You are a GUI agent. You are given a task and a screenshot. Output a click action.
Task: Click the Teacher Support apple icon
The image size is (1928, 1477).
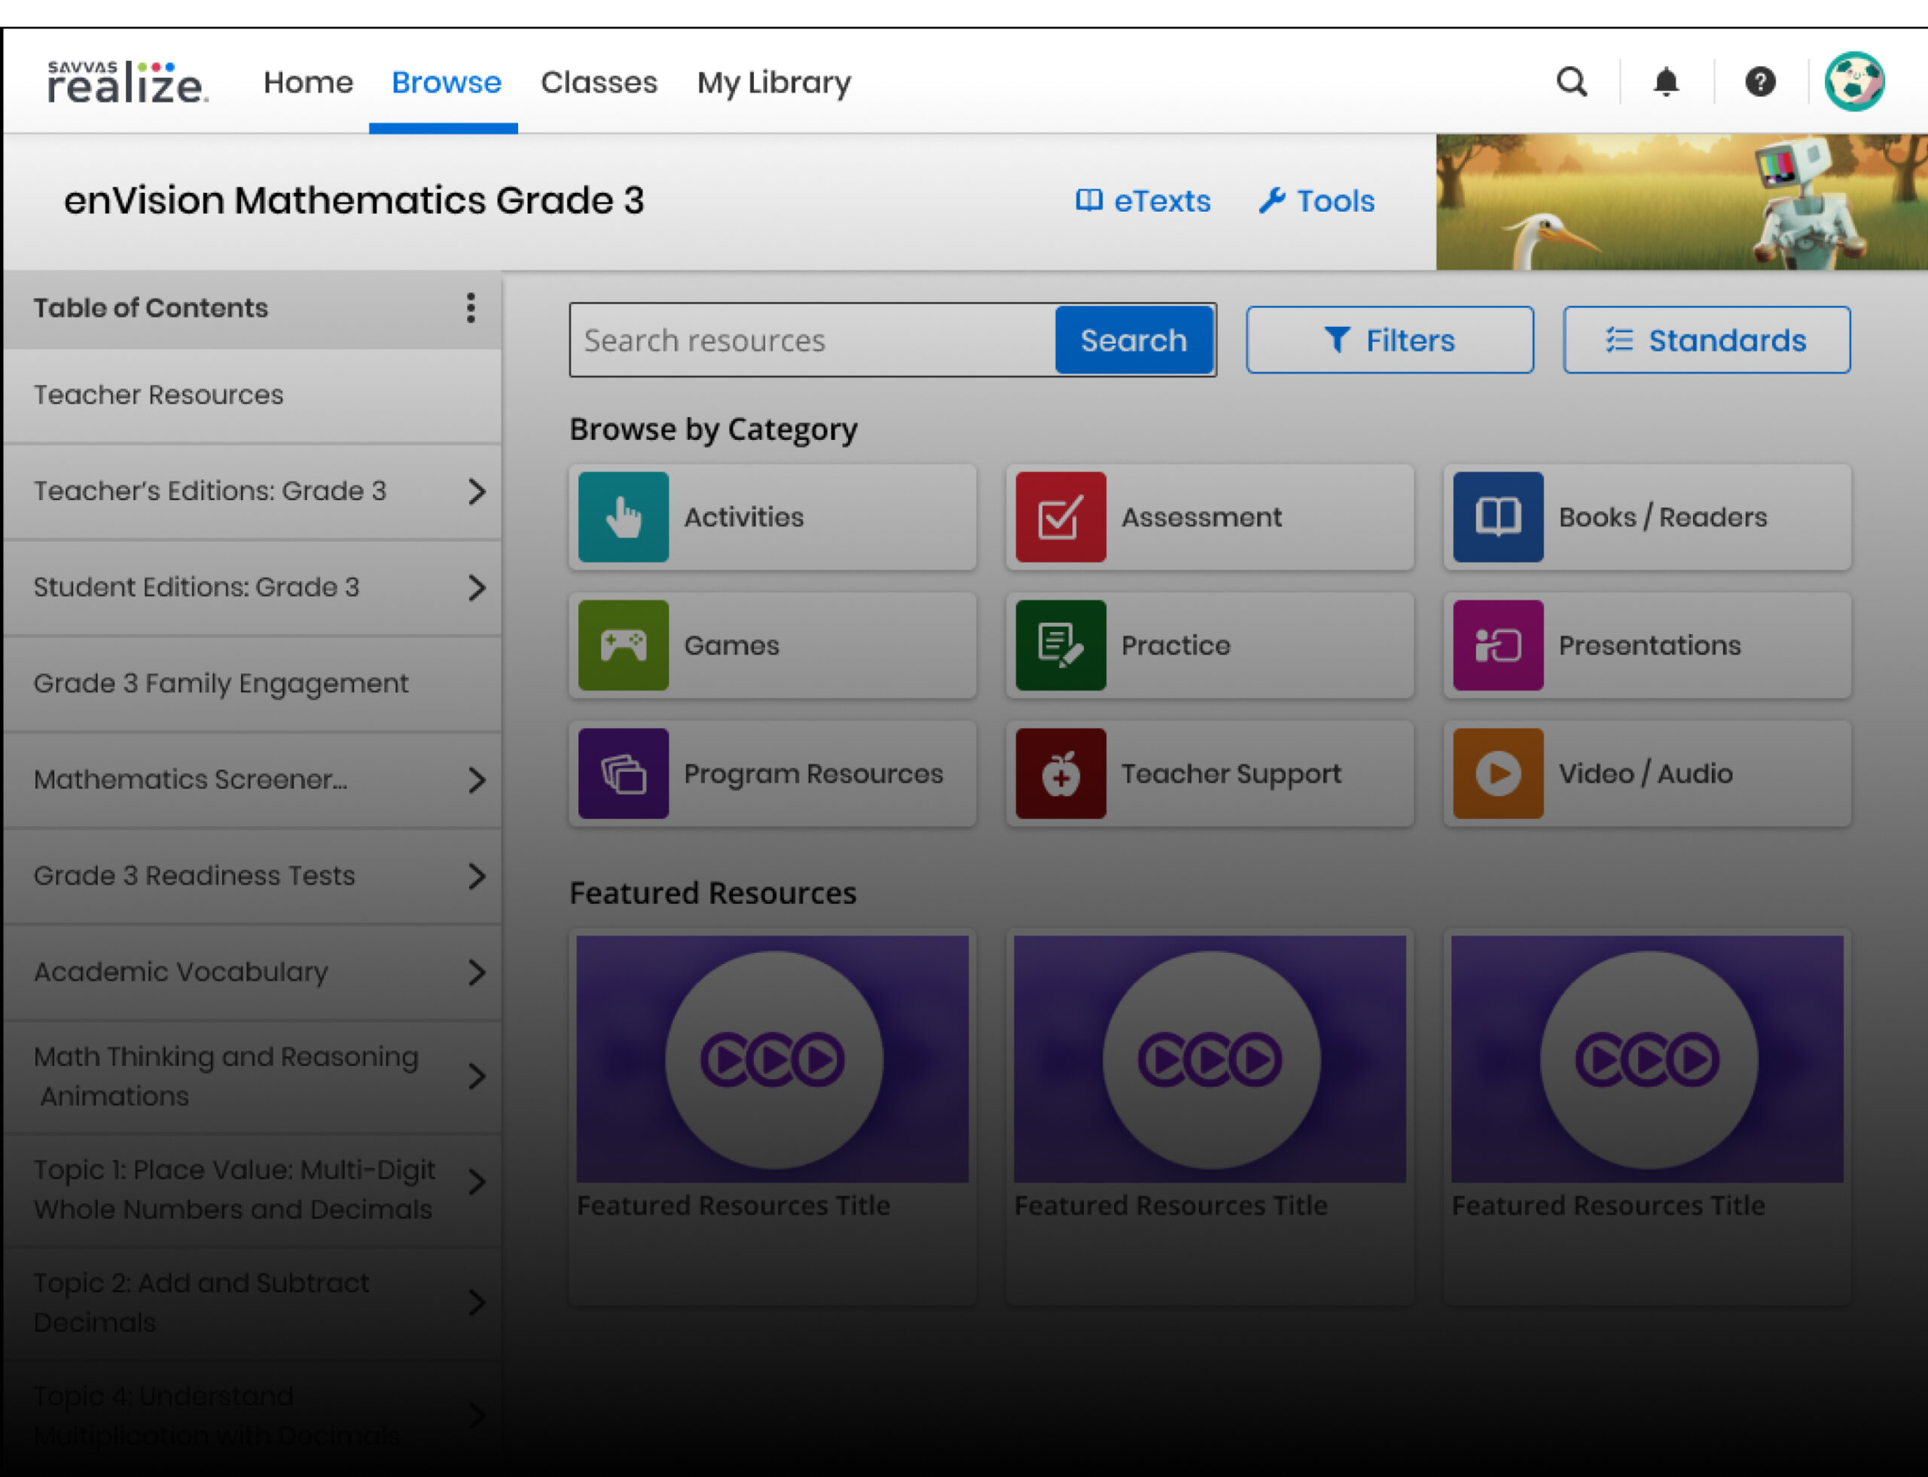click(1060, 774)
